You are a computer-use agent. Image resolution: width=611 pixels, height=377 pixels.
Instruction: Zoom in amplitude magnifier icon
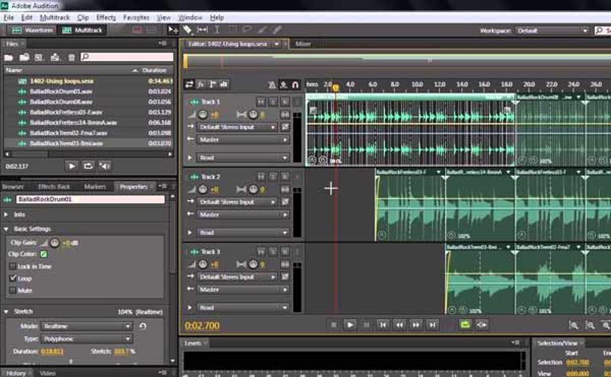574,325
